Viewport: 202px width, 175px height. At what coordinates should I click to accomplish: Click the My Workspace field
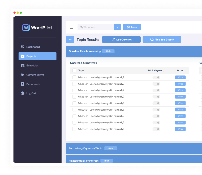point(96,27)
